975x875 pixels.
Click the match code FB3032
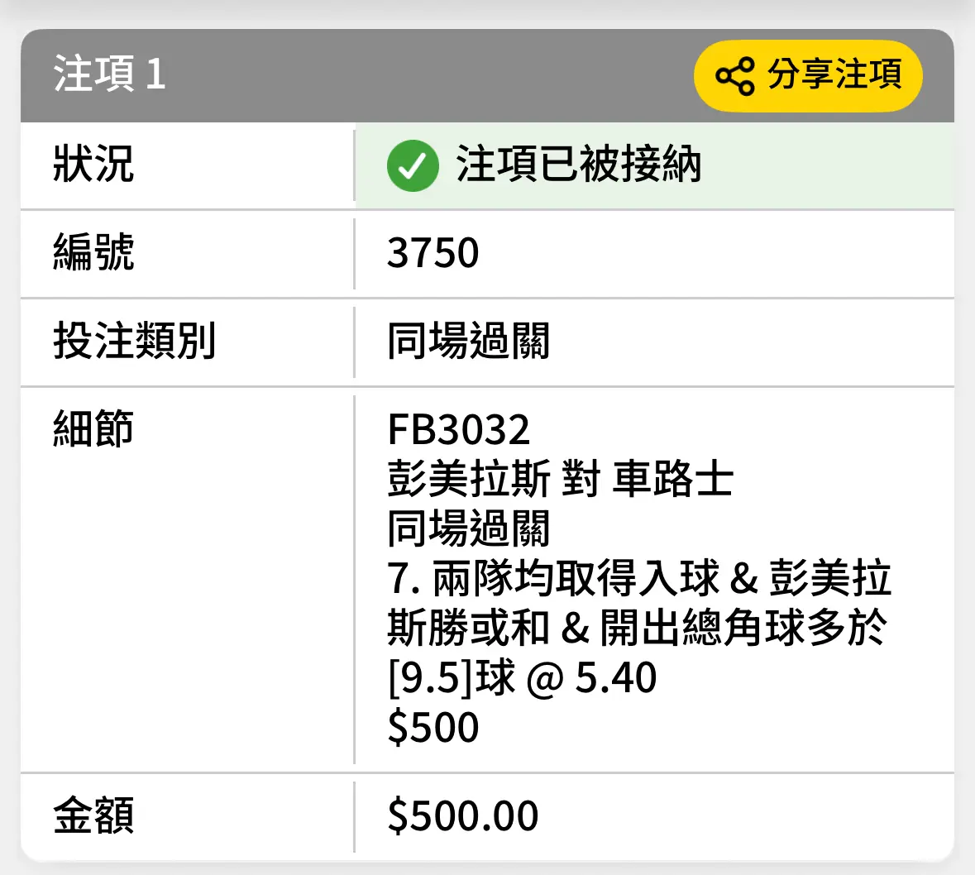tap(458, 430)
